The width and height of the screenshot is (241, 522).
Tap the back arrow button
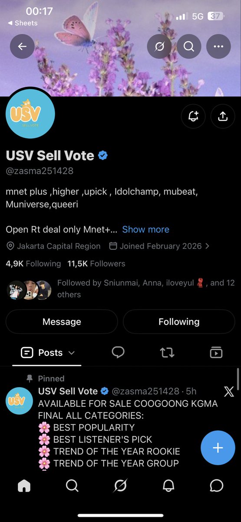tap(22, 46)
